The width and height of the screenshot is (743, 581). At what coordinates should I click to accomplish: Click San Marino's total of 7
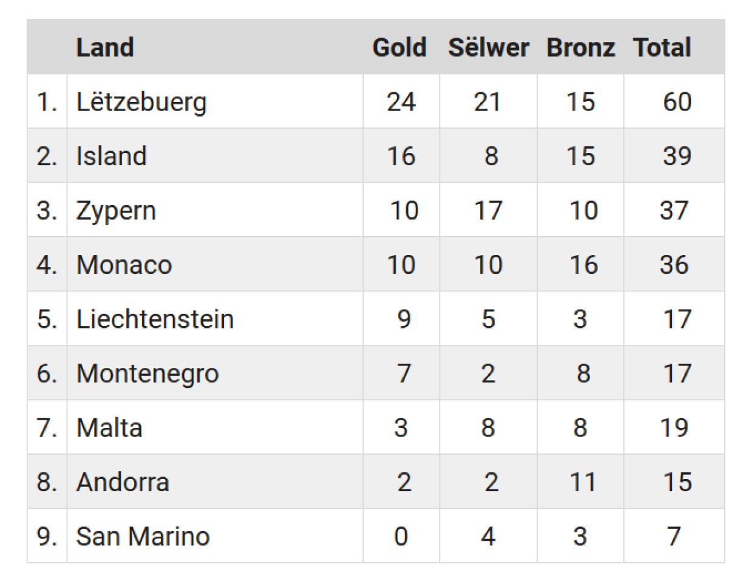(x=674, y=537)
